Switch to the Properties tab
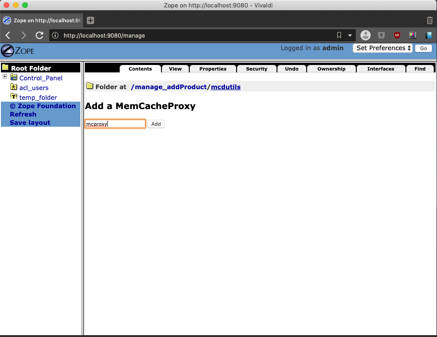Image resolution: width=437 pixels, height=337 pixels. point(213,69)
